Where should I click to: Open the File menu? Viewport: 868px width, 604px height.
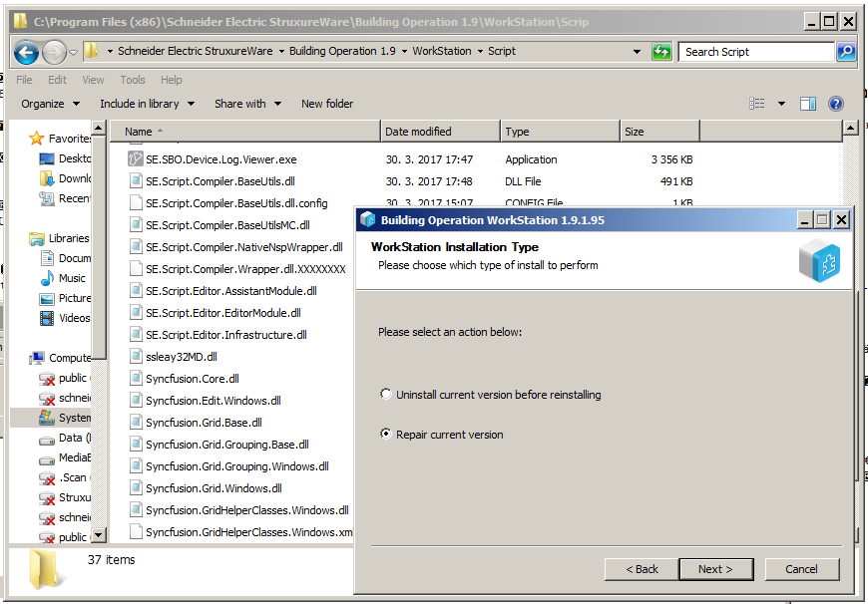[24, 80]
